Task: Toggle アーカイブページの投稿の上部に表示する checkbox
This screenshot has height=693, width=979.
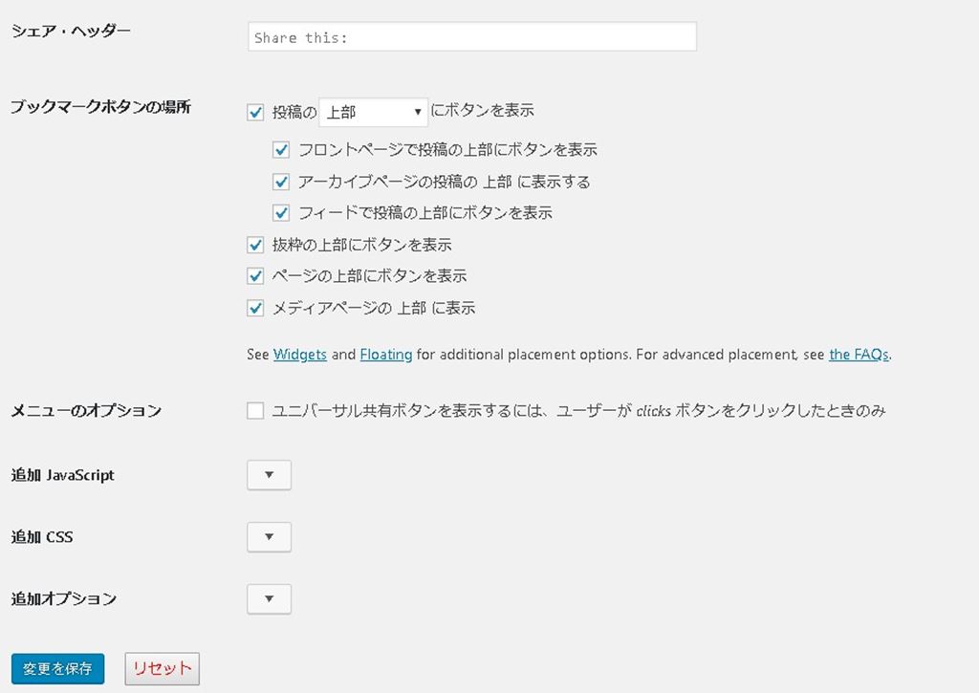Action: (281, 182)
